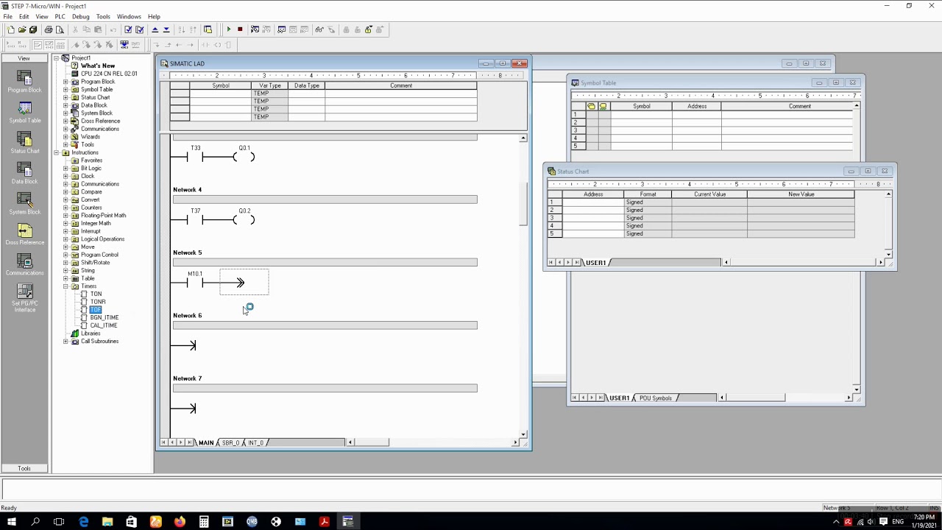
Task: Switch to SBR_0 tab in LAD editor
Action: (230, 442)
